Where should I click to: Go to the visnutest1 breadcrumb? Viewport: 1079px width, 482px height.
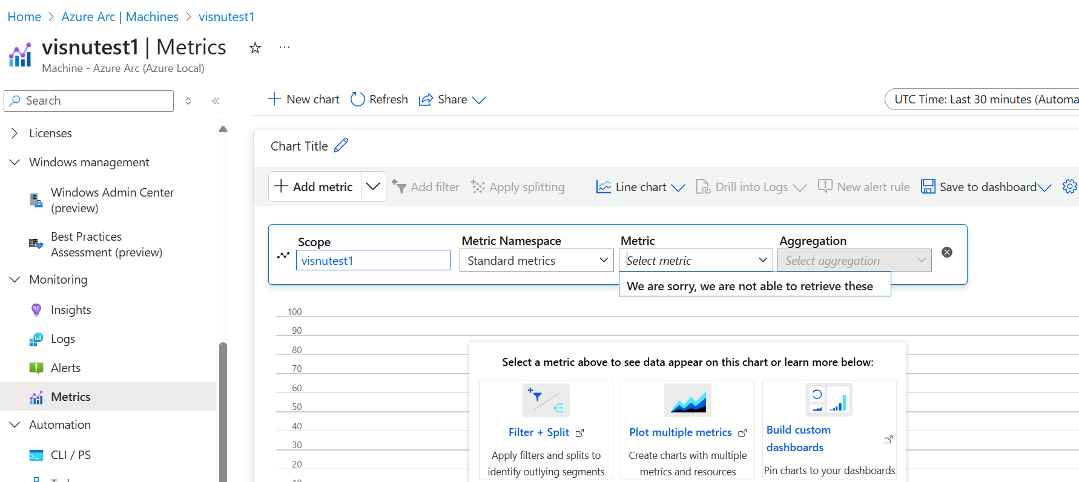tap(226, 17)
